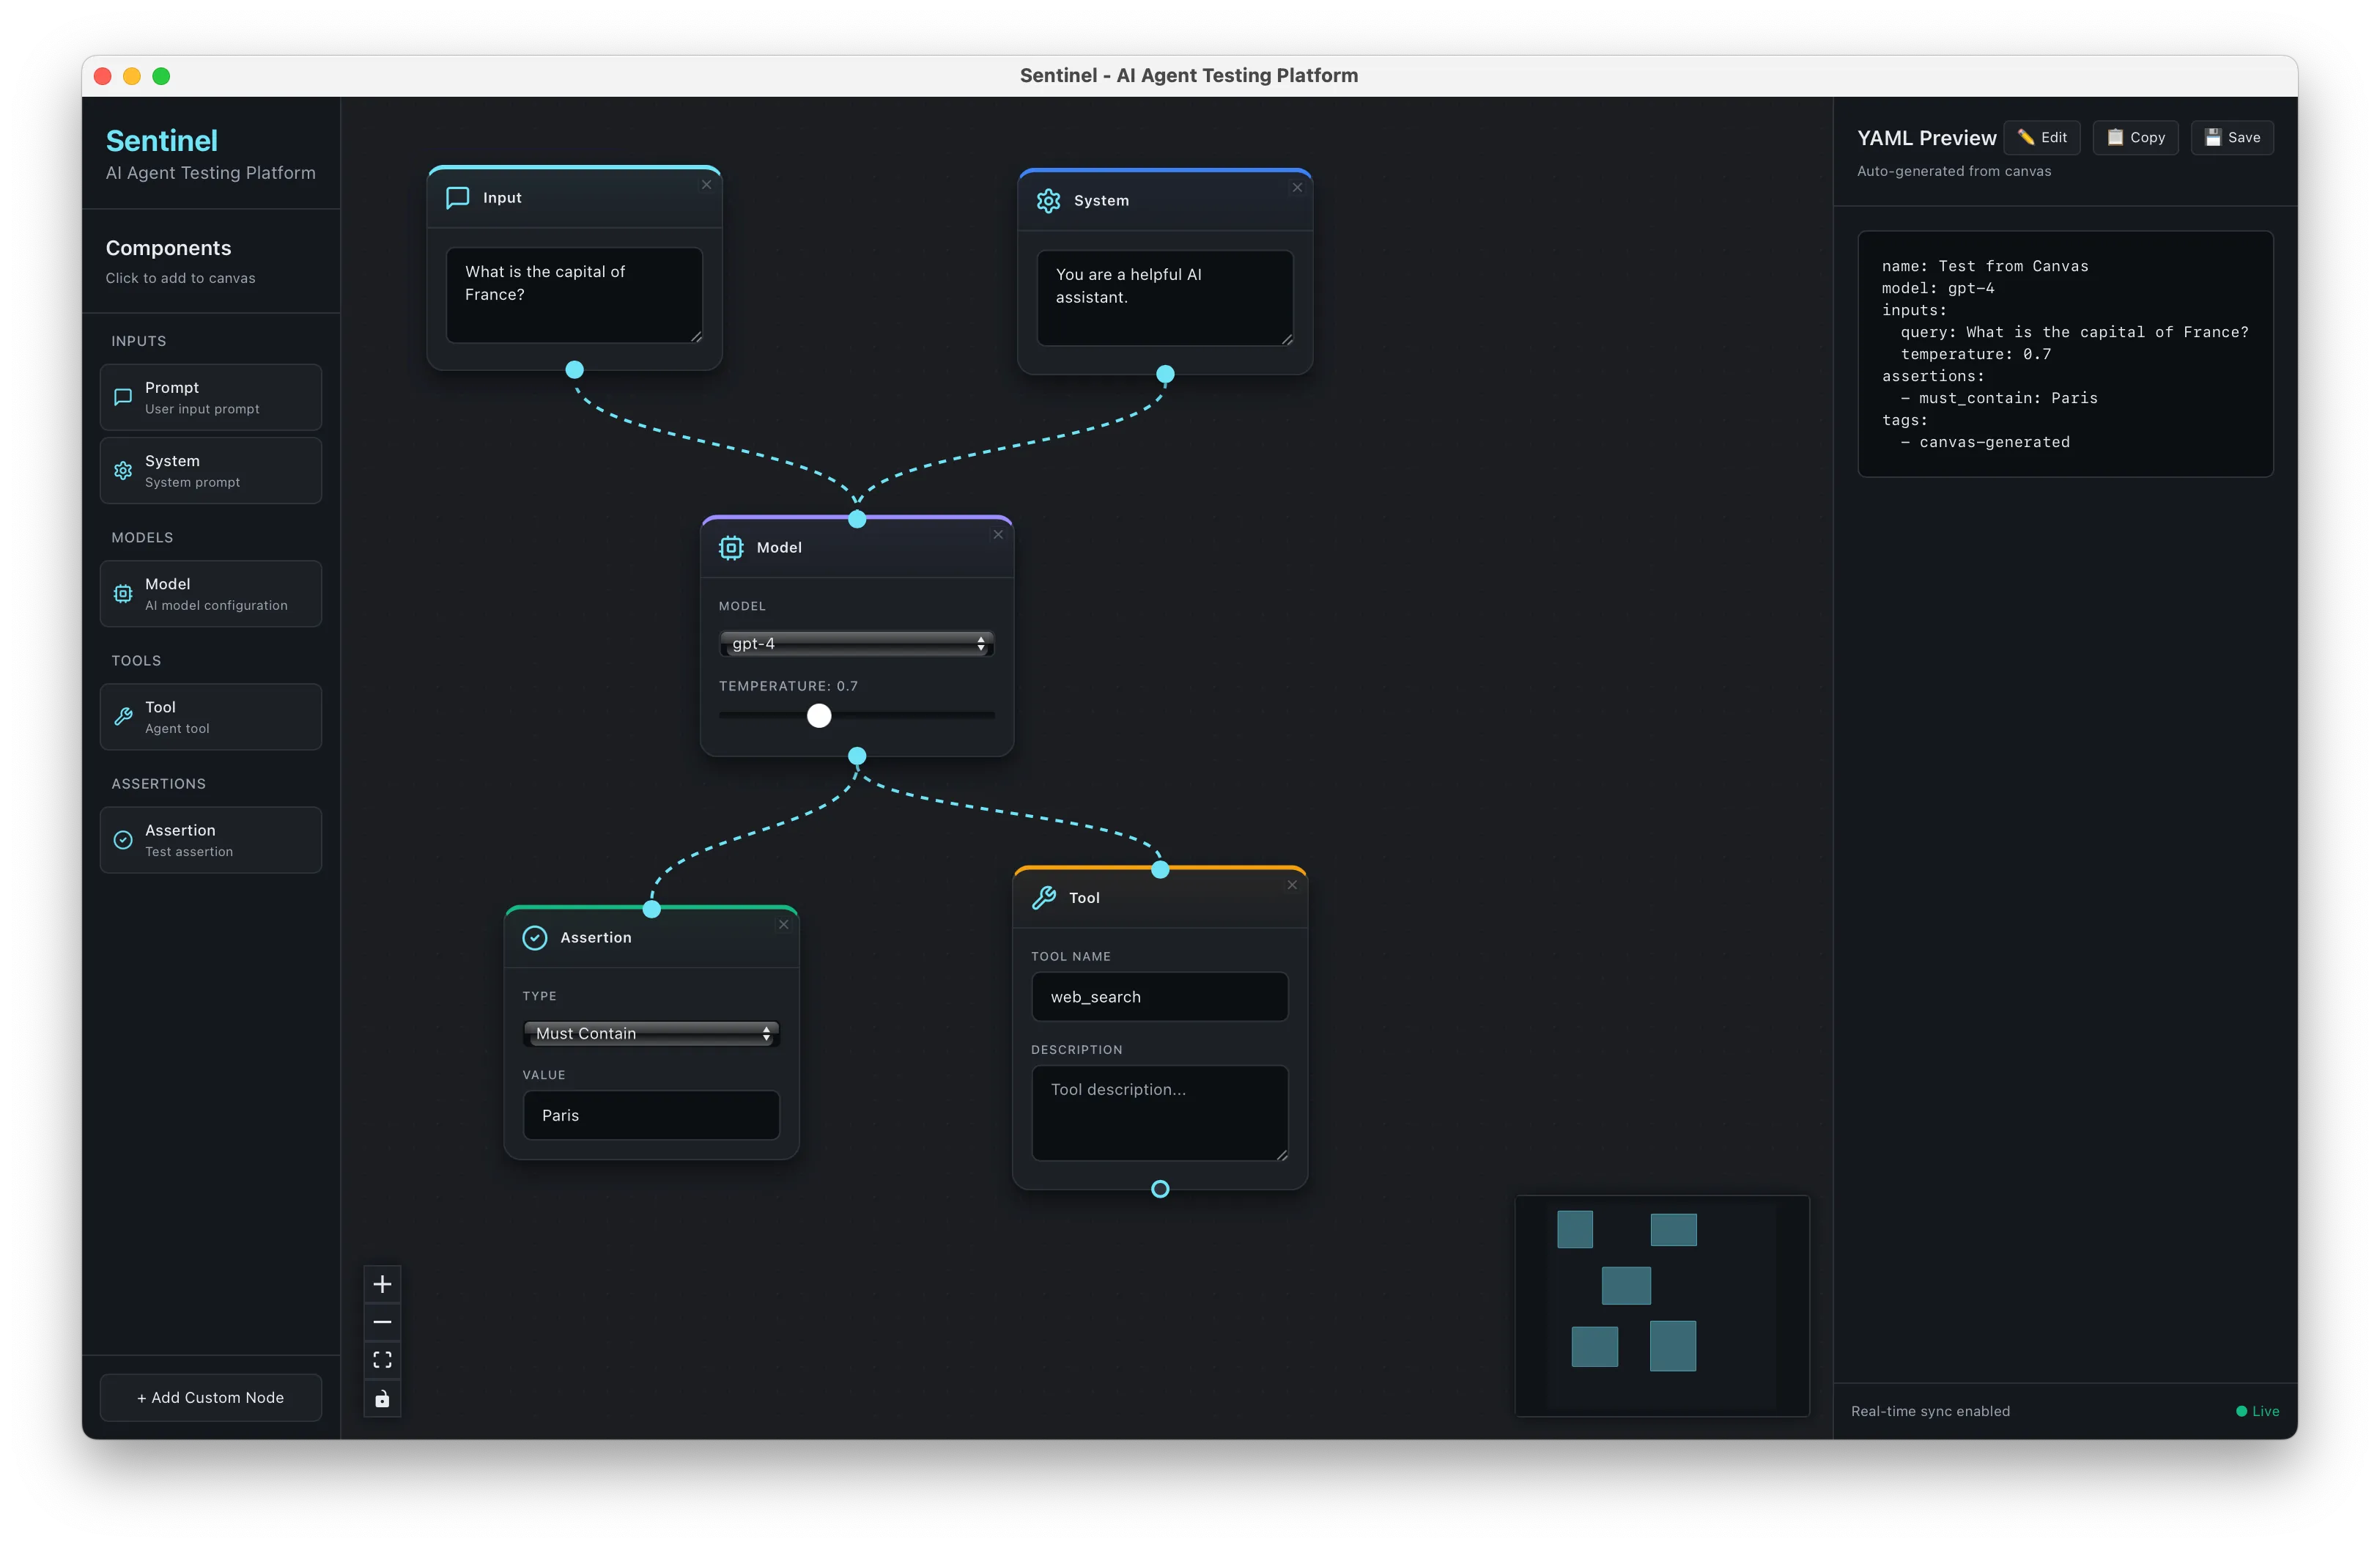Zoom in on the canvas
The height and width of the screenshot is (1548, 2380).
click(x=382, y=1284)
